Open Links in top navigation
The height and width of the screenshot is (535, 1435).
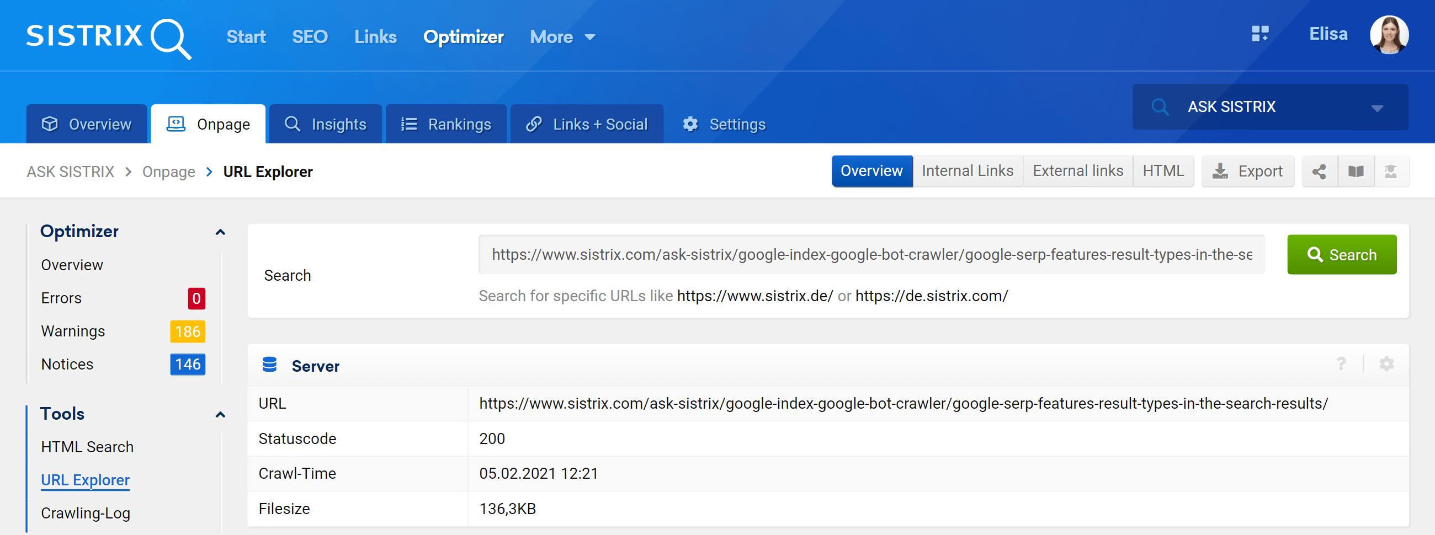[375, 38]
